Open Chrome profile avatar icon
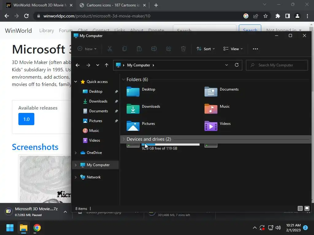This screenshot has height=235, width=314. 297,16
